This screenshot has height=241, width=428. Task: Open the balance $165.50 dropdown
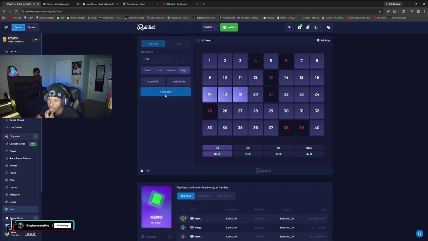point(210,27)
